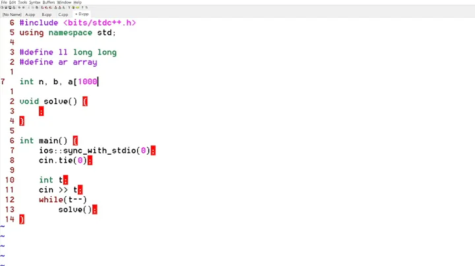Open the Window menu

pyautogui.click(x=64, y=2)
